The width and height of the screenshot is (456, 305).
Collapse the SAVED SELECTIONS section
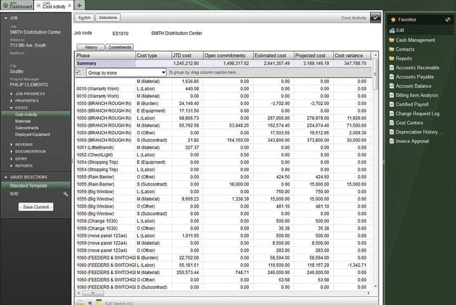point(6,177)
